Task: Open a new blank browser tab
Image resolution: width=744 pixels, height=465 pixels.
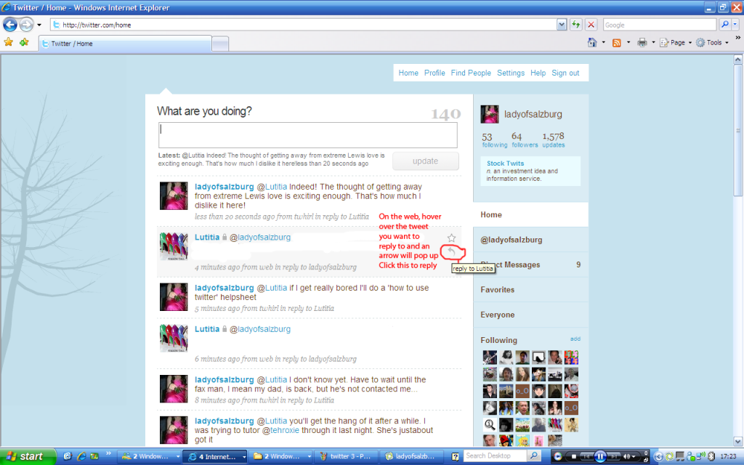Action: 220,44
